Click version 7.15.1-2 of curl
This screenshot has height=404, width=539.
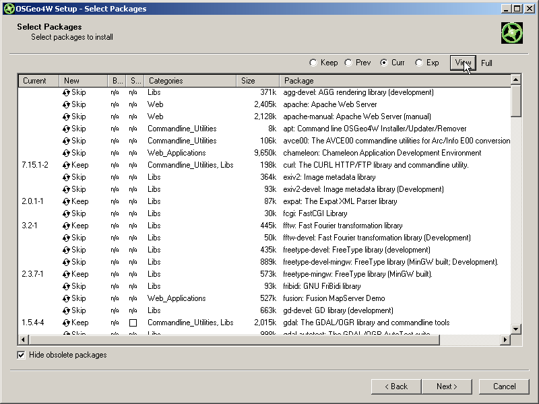[x=35, y=165]
